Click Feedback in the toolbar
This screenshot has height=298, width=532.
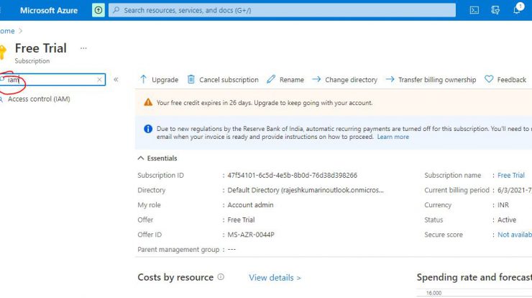pos(505,79)
